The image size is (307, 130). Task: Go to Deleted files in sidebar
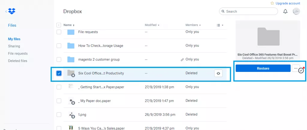(x=18, y=61)
